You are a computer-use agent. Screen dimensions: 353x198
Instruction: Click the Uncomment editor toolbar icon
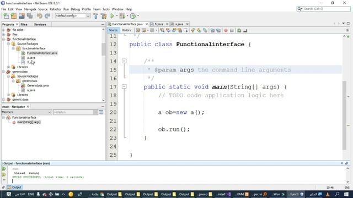pyautogui.click(x=245, y=31)
